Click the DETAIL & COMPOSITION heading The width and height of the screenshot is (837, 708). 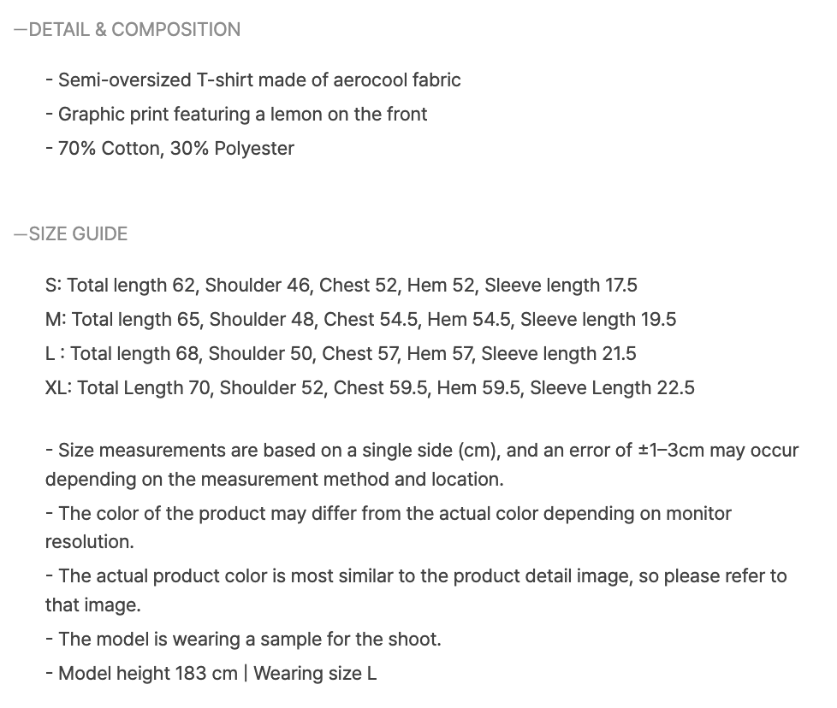[127, 29]
